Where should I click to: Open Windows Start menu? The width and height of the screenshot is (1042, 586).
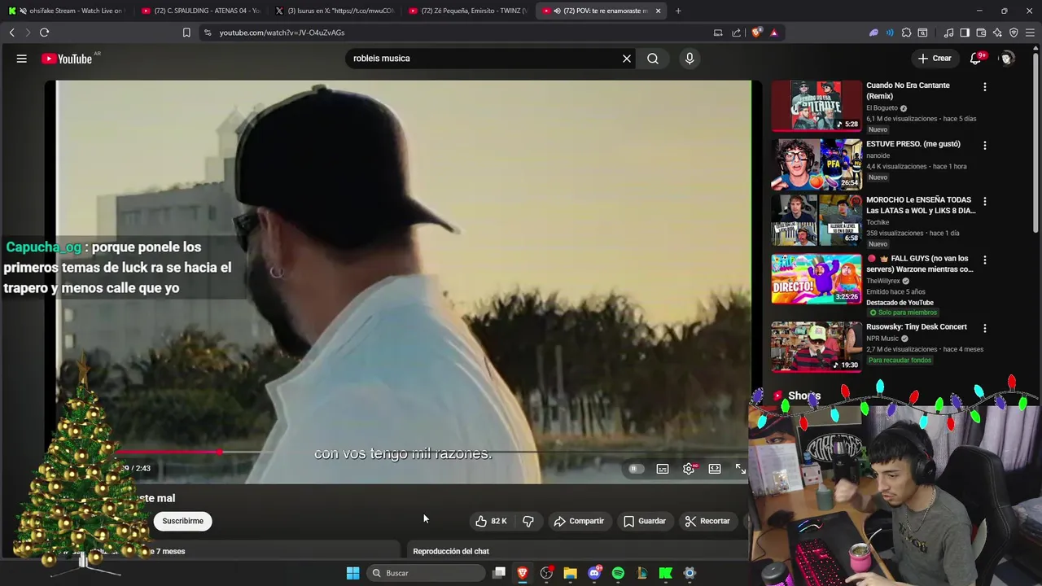point(352,573)
